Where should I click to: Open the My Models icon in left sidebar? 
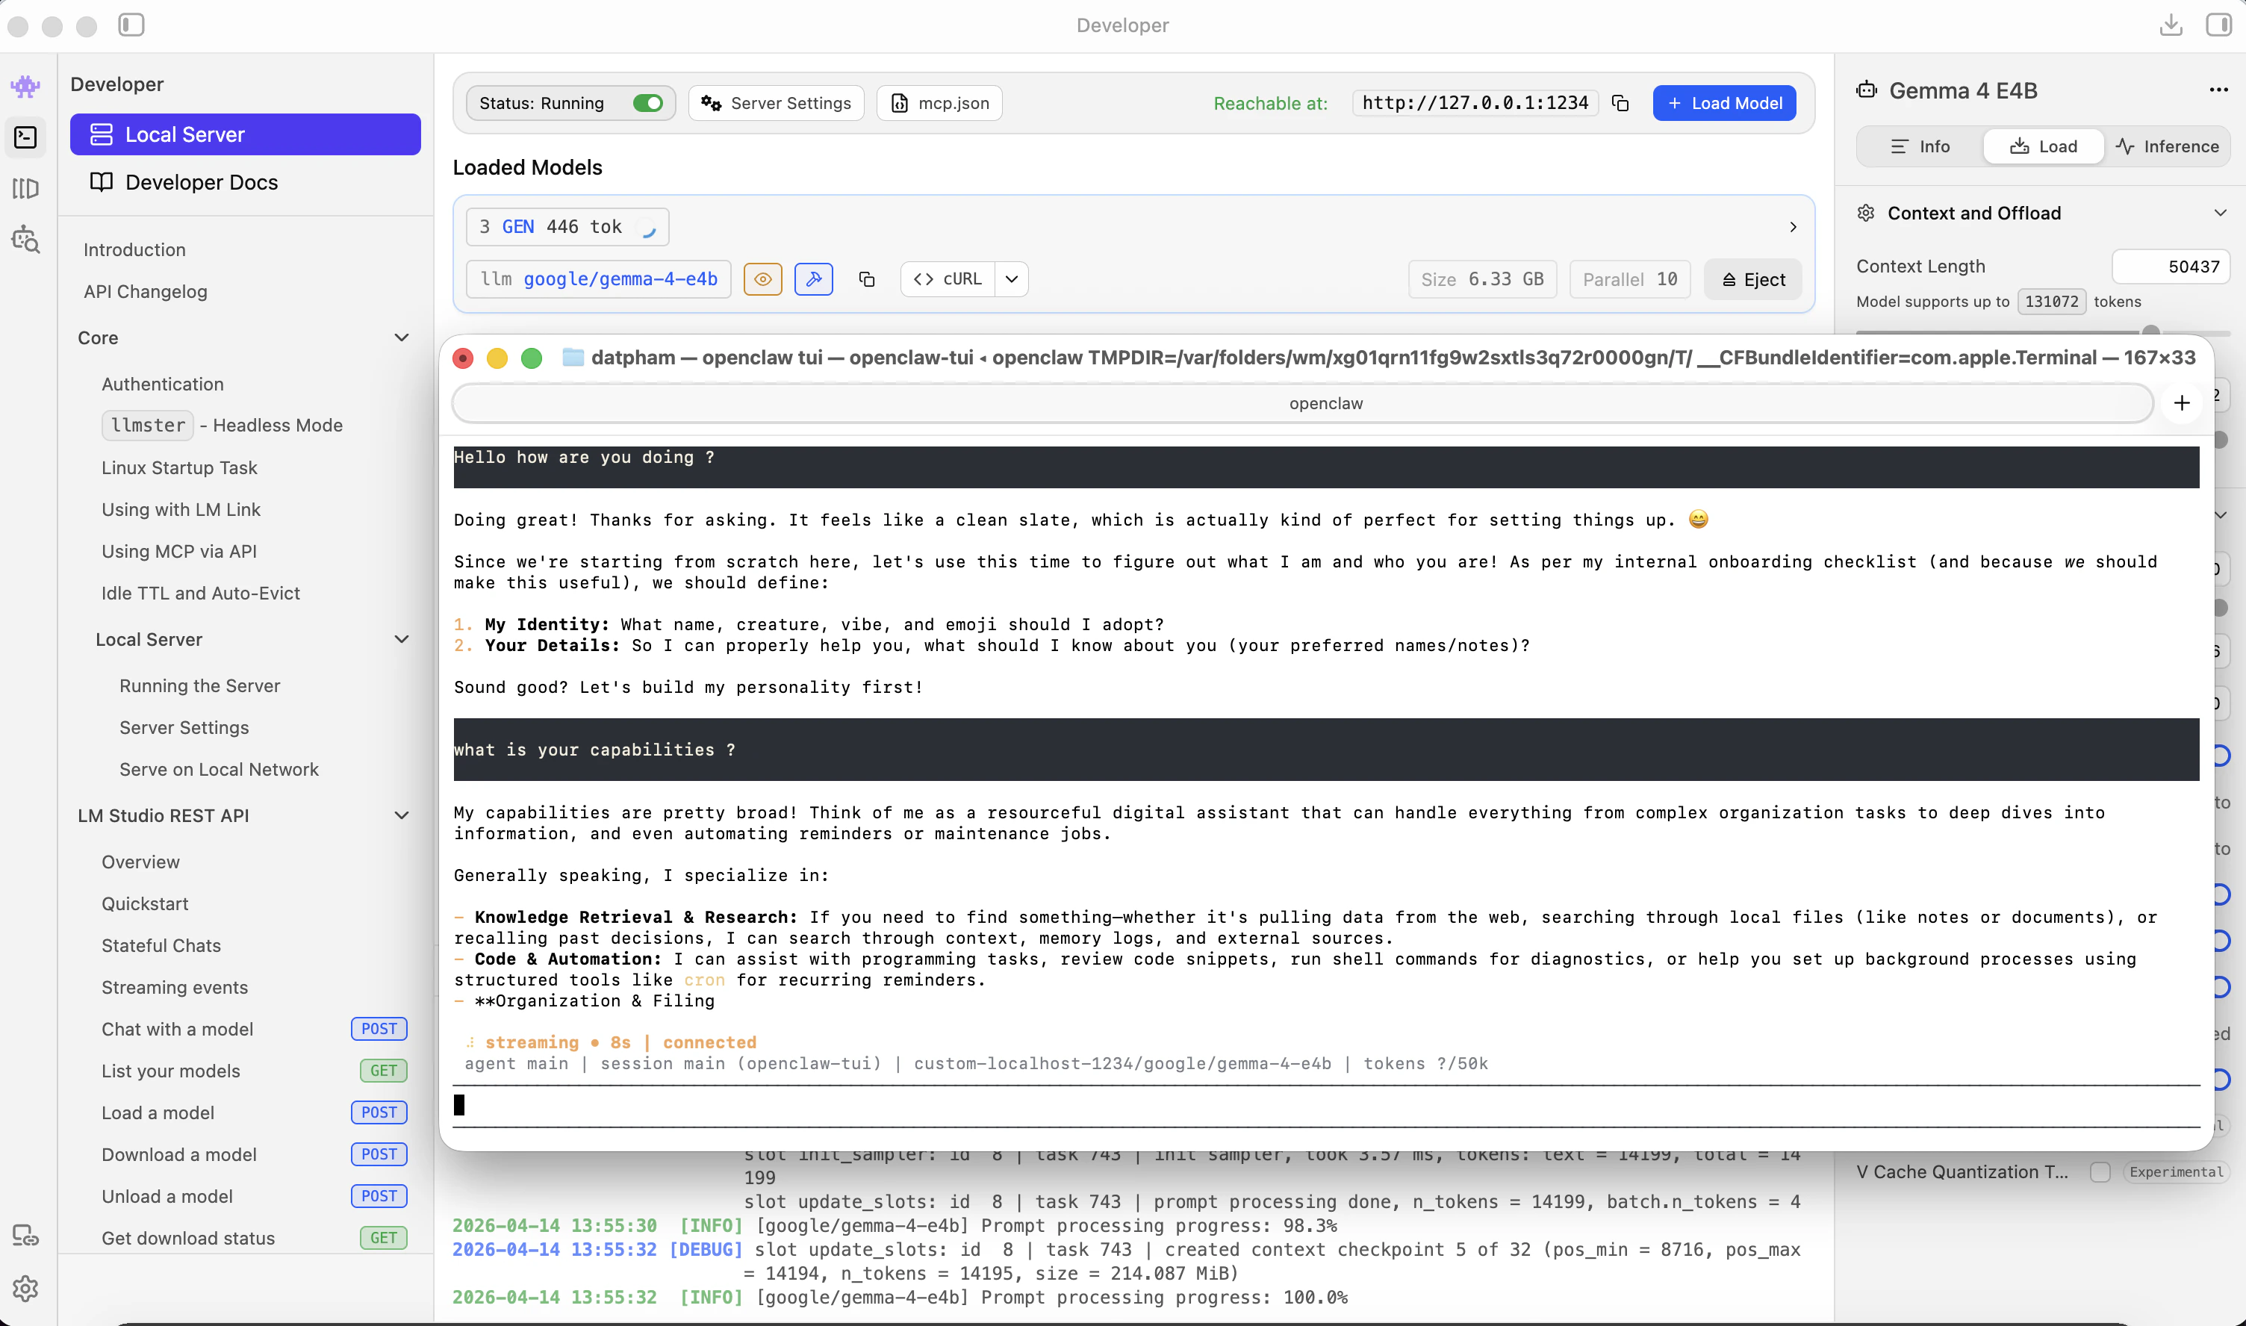25,189
